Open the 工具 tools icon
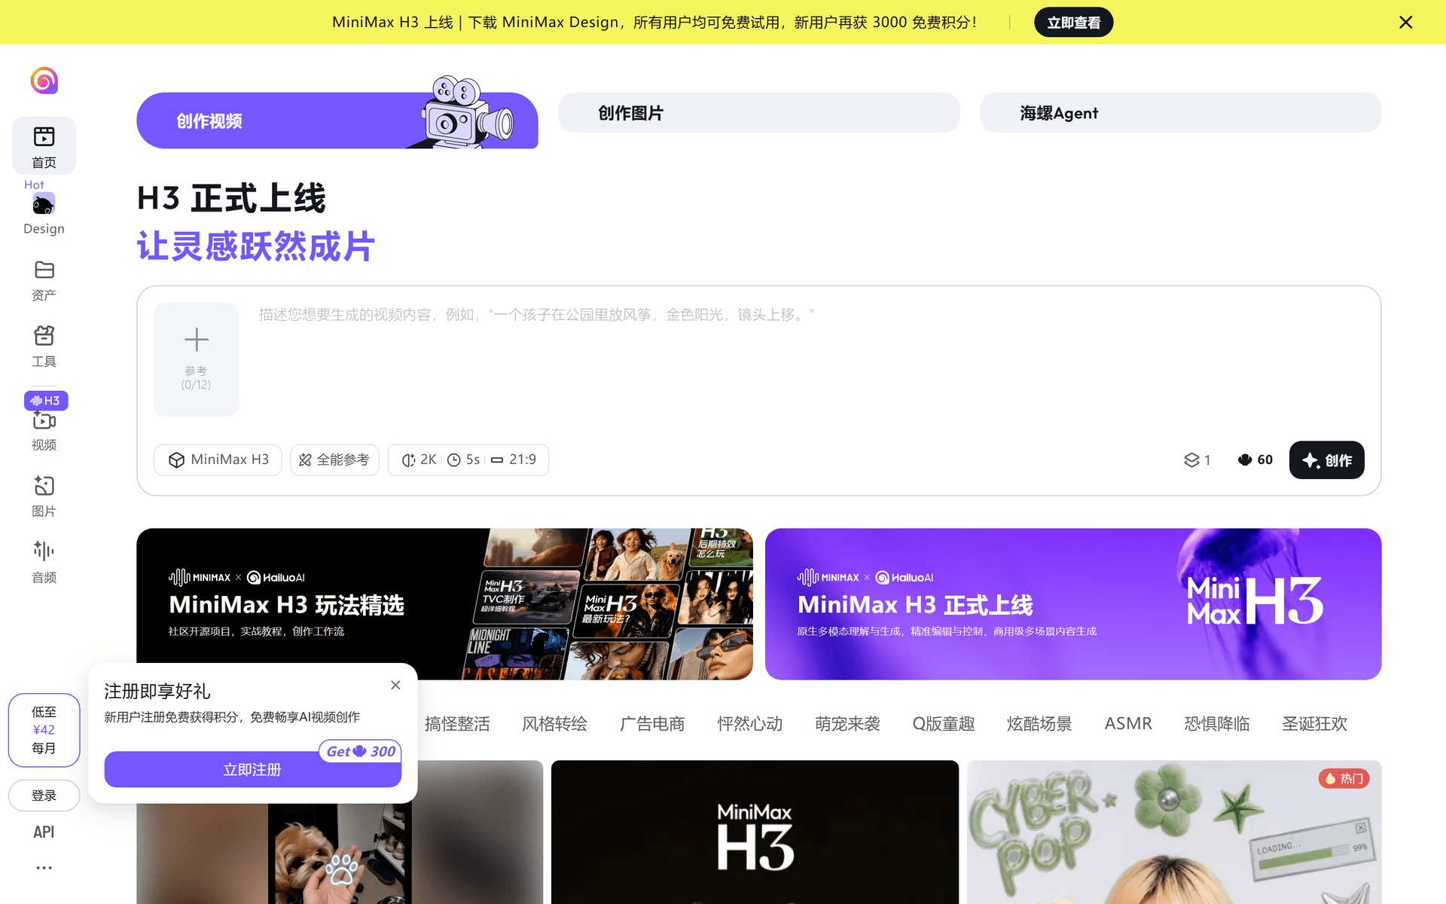The width and height of the screenshot is (1446, 904). pos(44,347)
